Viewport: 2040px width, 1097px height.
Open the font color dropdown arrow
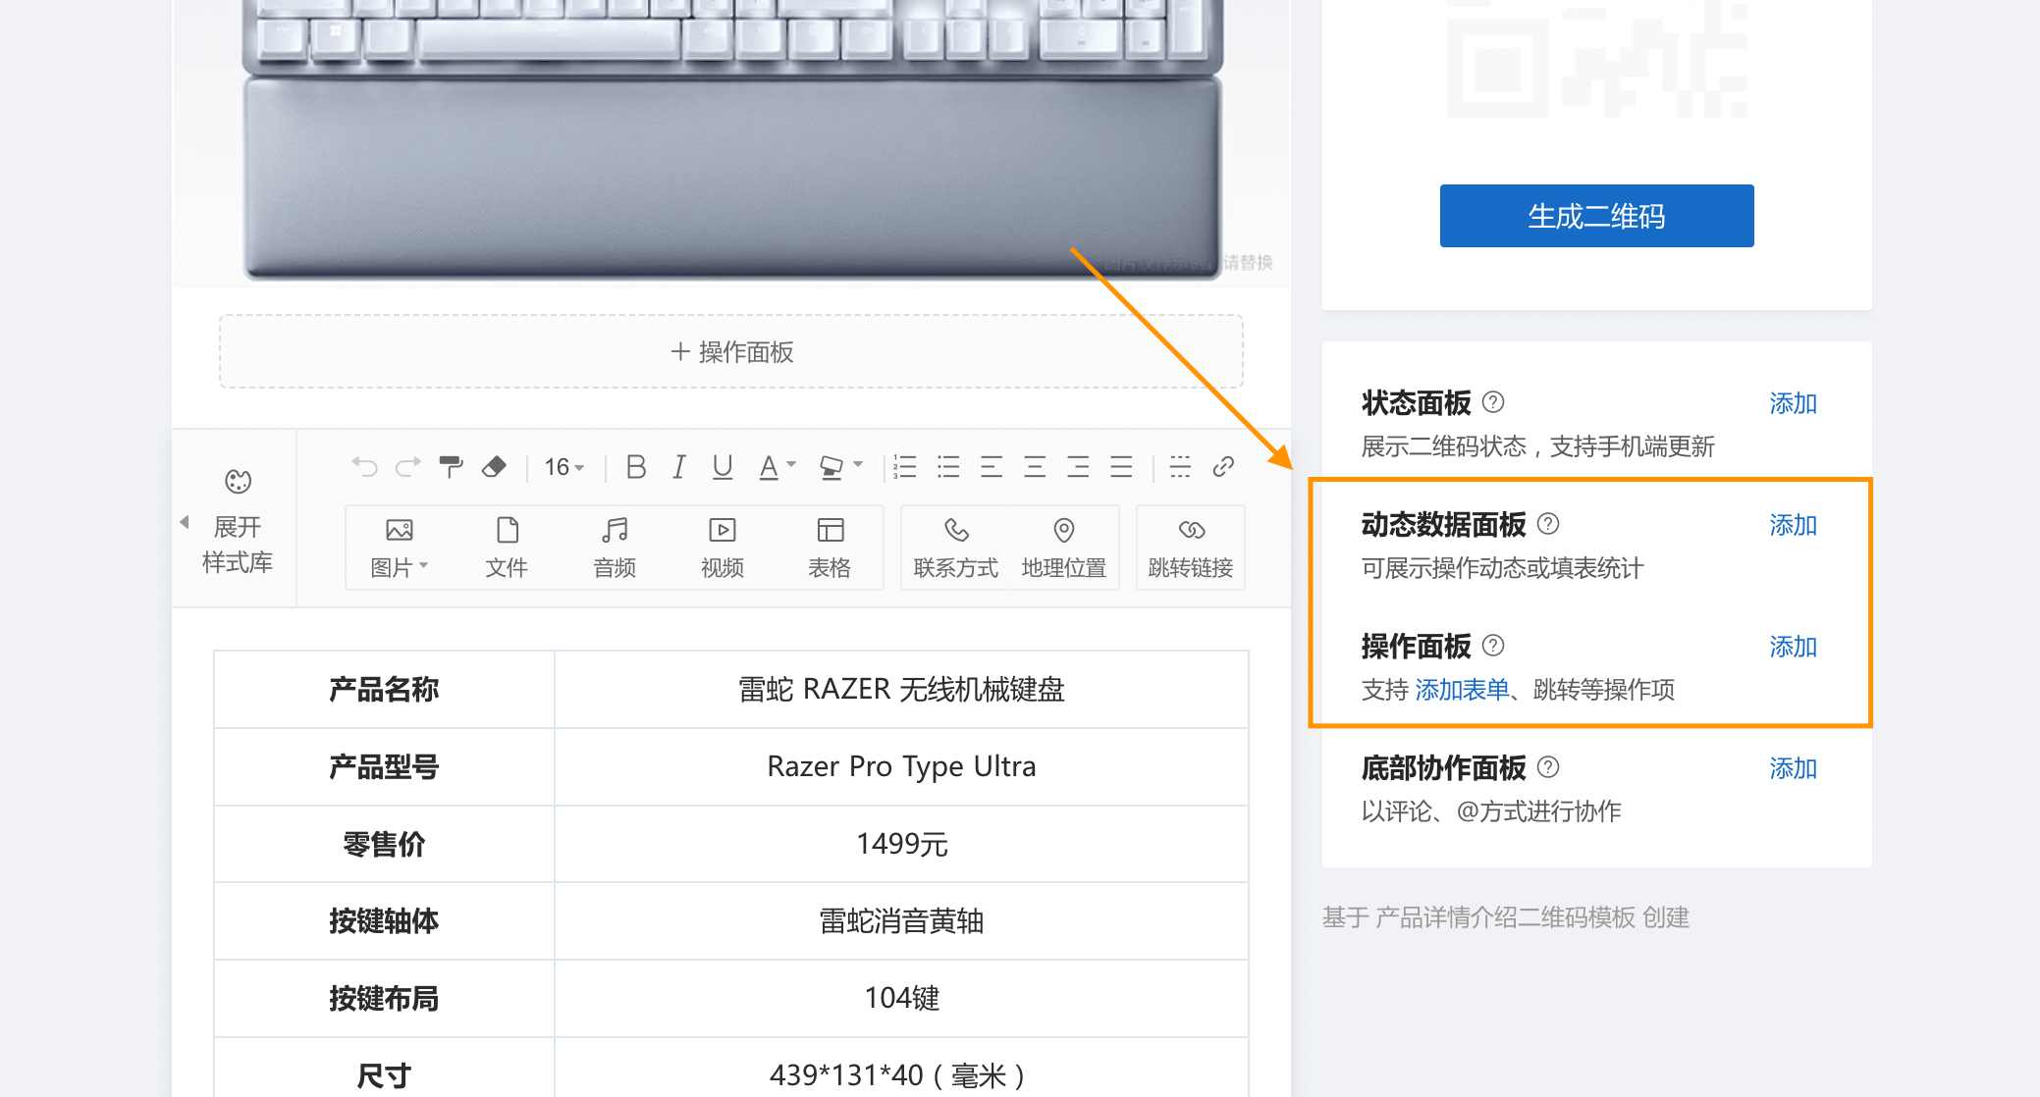[x=791, y=465]
